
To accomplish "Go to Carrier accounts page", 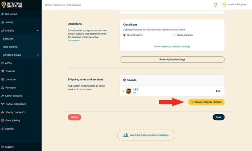I will [x=14, y=96].
